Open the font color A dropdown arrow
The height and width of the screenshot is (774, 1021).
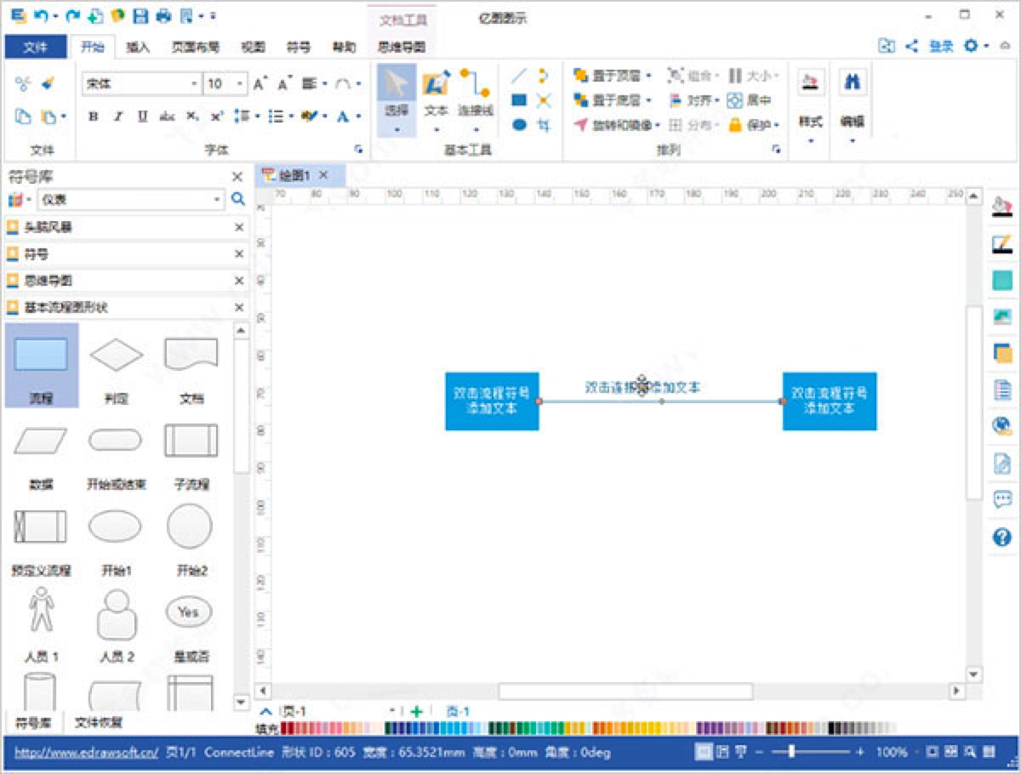[359, 117]
